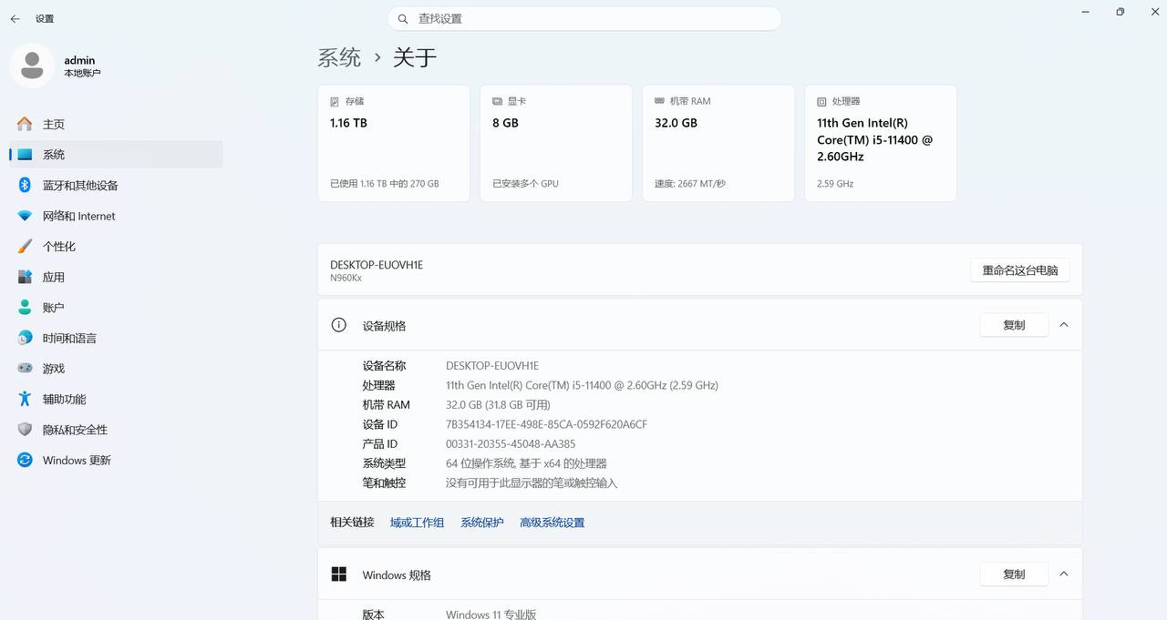This screenshot has height=620, width=1167.
Task: Click the Windows logo icon beside 规格
Action: pos(339,574)
